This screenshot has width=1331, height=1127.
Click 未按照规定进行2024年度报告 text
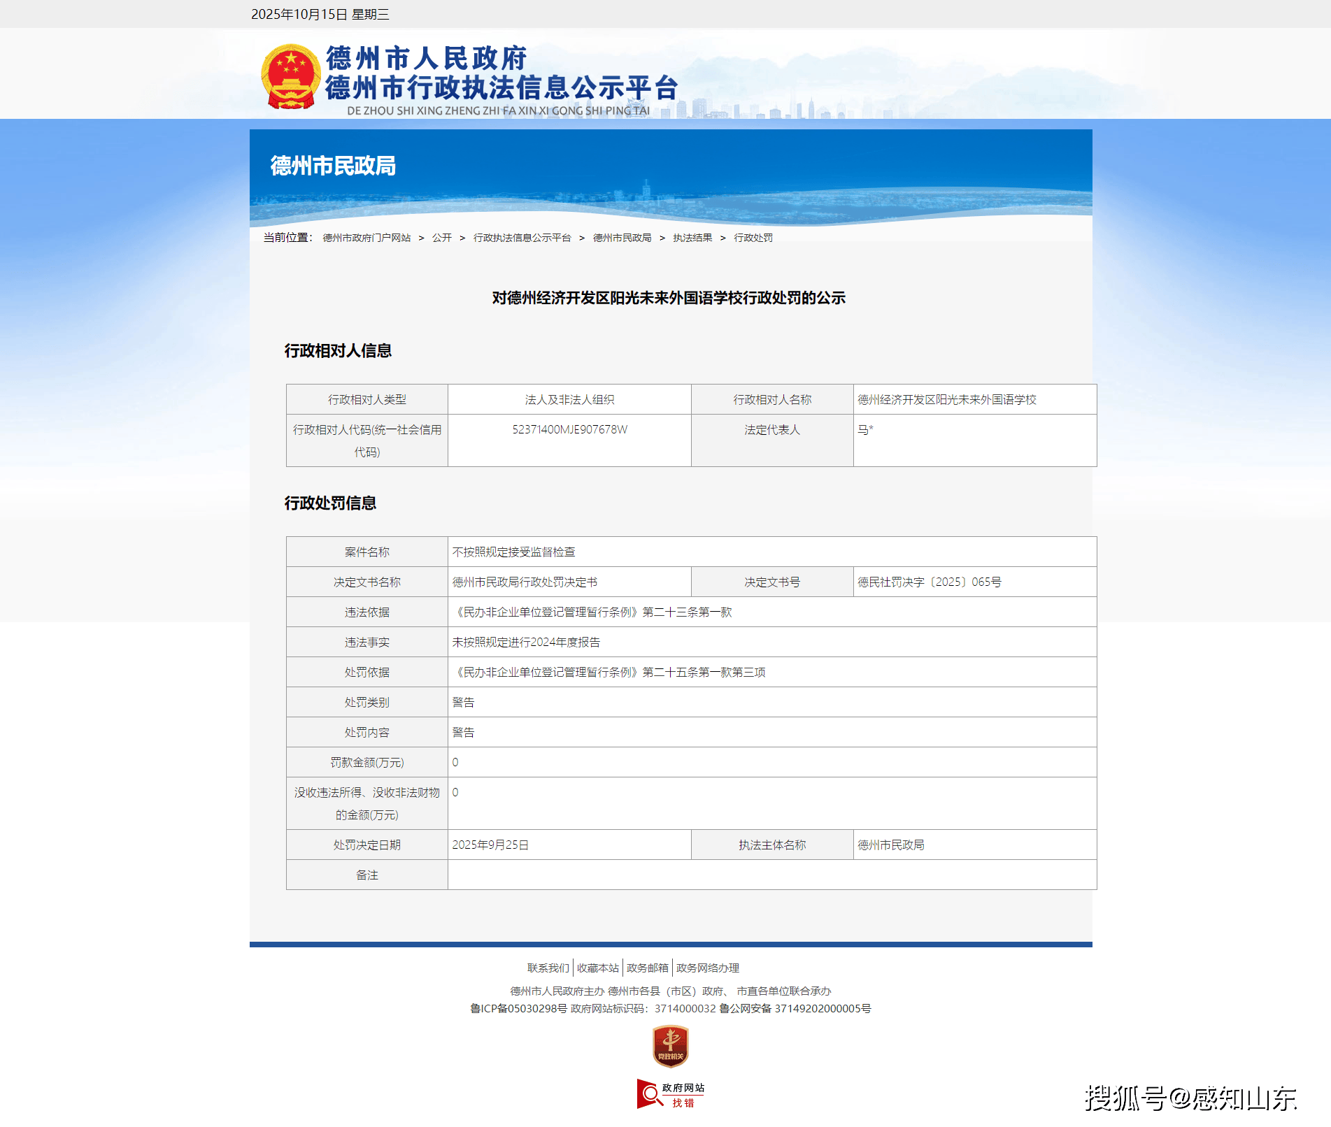tap(526, 642)
